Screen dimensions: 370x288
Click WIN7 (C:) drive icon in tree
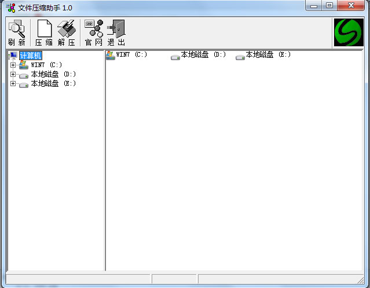tap(24, 65)
